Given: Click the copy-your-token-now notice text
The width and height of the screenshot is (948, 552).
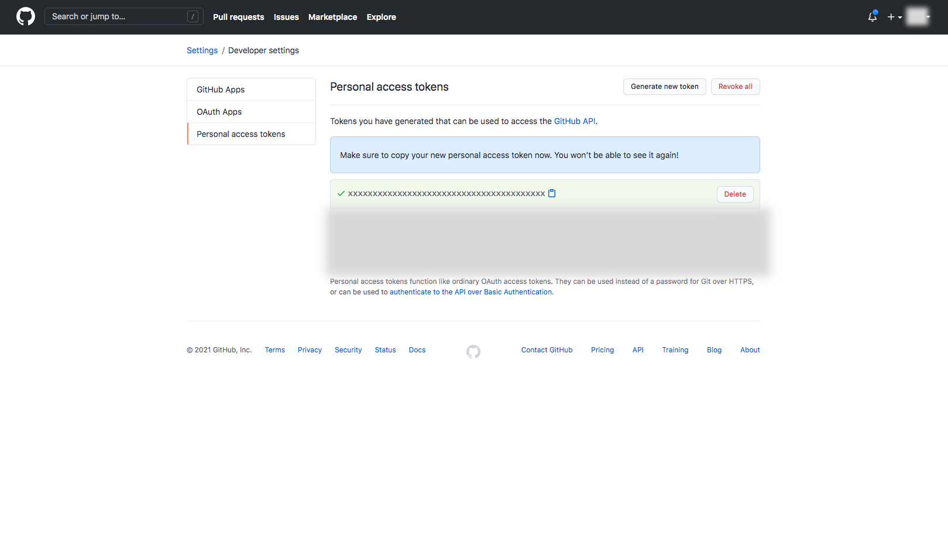Looking at the screenshot, I should (509, 155).
